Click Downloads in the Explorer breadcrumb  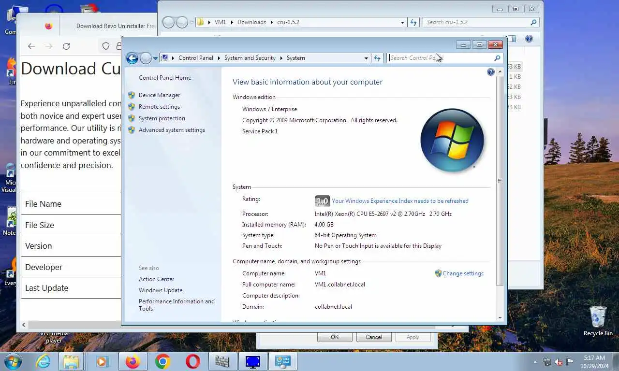click(x=251, y=22)
